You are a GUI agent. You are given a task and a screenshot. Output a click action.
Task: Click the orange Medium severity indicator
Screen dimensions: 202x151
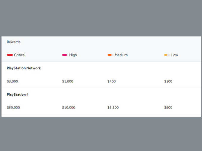(x=110, y=55)
